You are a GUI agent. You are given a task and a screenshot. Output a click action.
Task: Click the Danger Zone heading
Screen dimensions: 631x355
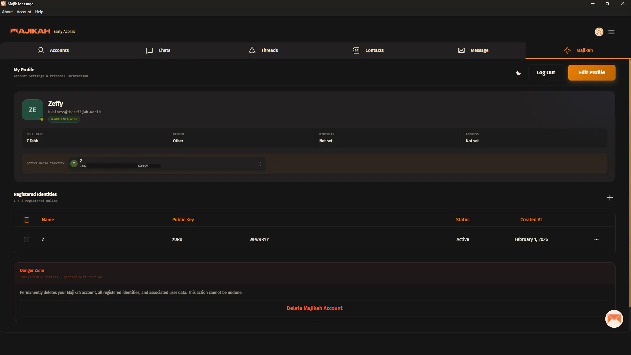pos(32,271)
